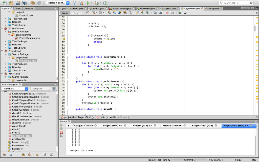Click the Next Bookmark icon
Screen dimensions: 259x162
point(142,13)
